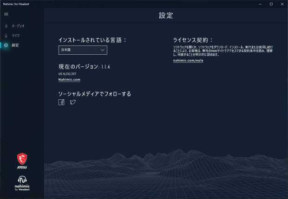Open the Facebook social media icon
This screenshot has width=288, height=199.
tap(61, 102)
